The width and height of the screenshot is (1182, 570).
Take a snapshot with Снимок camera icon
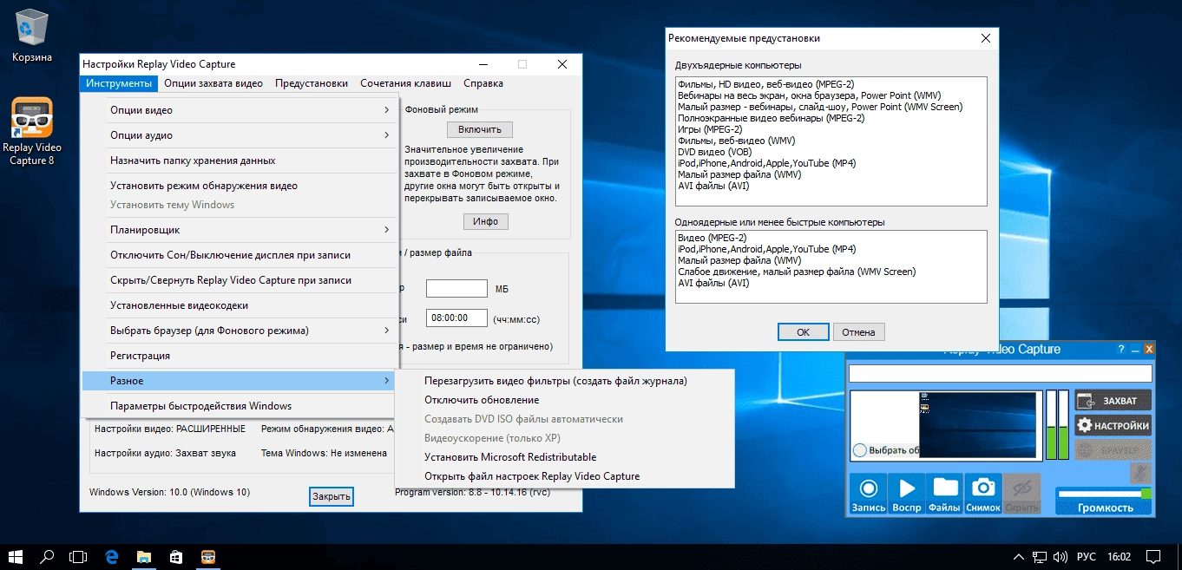point(983,494)
